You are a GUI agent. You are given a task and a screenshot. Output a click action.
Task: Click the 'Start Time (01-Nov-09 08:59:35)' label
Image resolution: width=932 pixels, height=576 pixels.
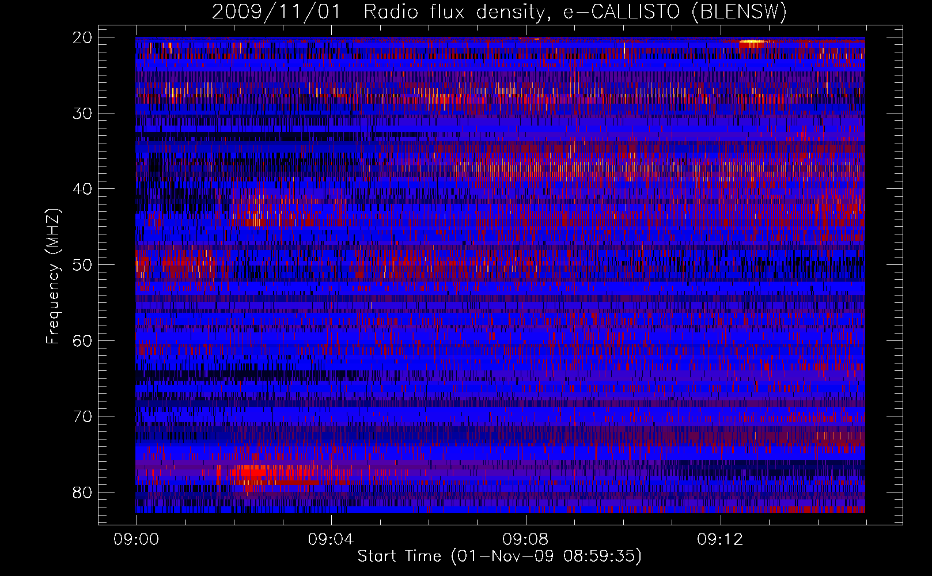point(499,556)
